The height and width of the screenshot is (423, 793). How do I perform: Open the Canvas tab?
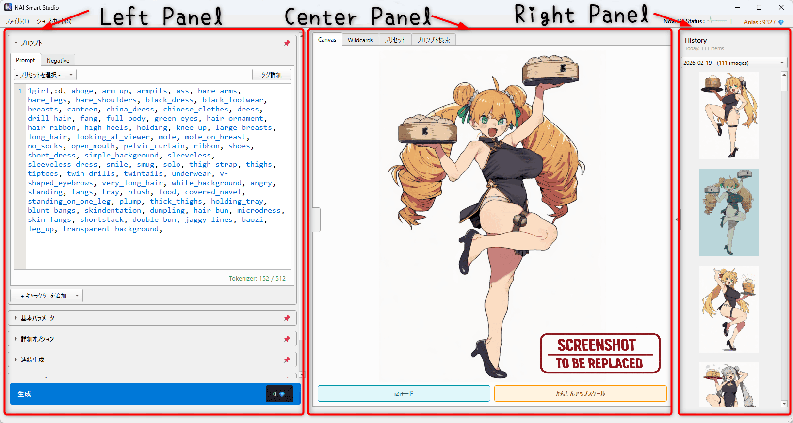point(327,40)
